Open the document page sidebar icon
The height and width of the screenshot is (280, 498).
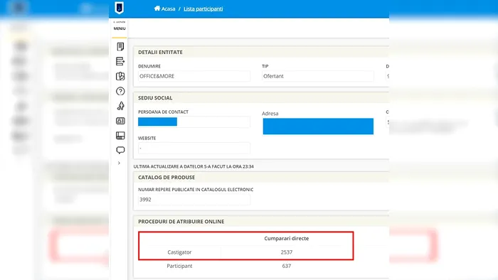120,47
